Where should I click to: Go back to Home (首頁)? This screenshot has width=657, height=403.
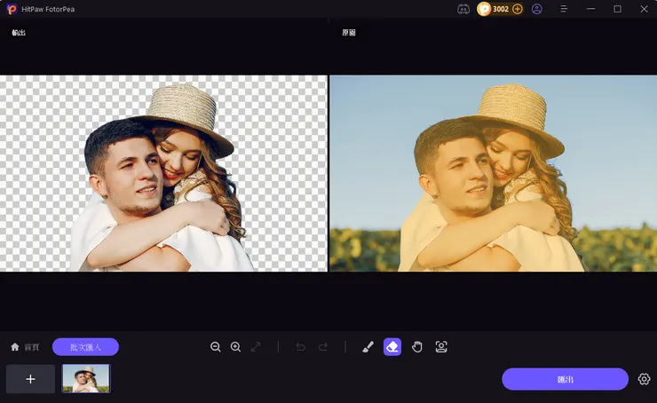pos(25,347)
